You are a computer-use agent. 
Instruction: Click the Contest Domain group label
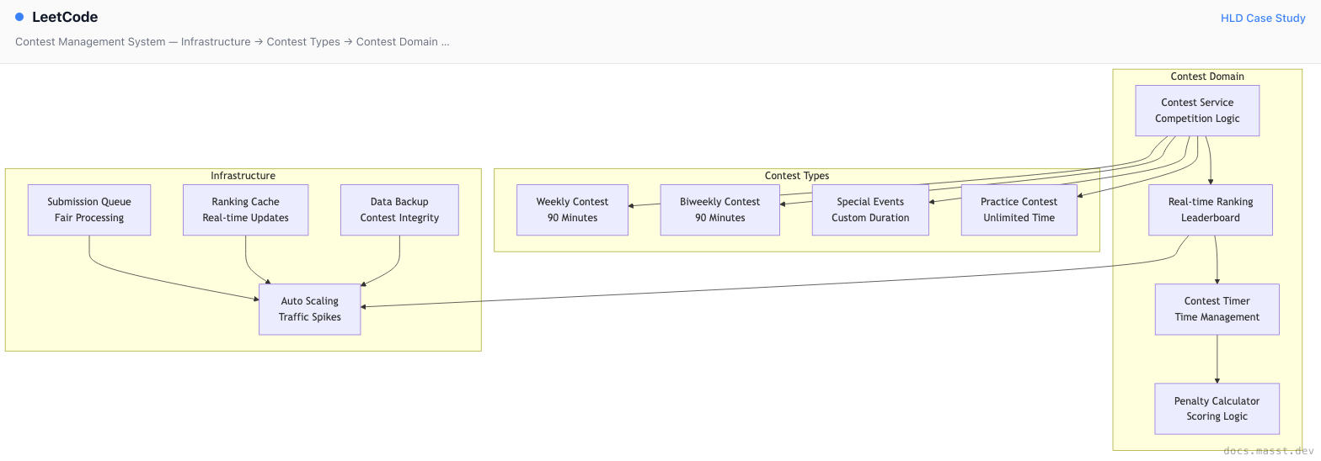(x=1207, y=77)
